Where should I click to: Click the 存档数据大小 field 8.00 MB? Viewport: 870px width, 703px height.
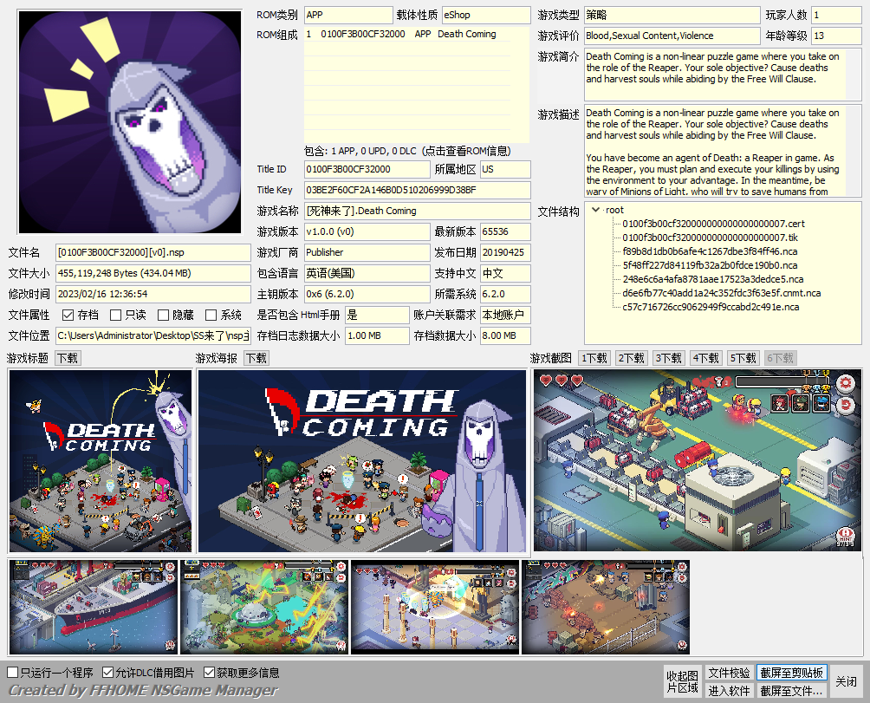tap(505, 335)
